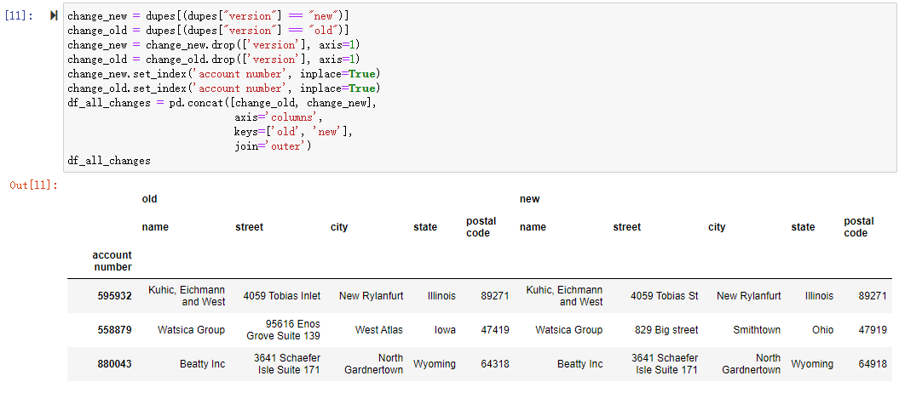Click the Out[11] output prompt
The height and width of the screenshot is (393, 905).
point(33,185)
